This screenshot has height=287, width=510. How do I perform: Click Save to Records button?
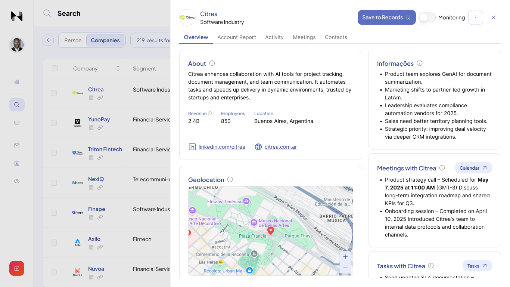pos(386,18)
